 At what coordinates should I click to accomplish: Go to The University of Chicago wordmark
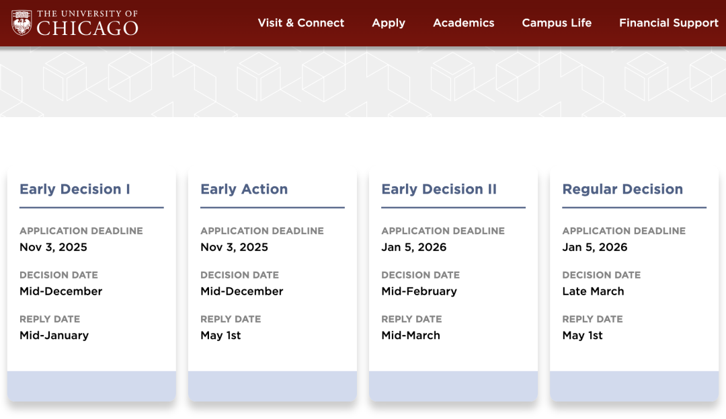[87, 23]
